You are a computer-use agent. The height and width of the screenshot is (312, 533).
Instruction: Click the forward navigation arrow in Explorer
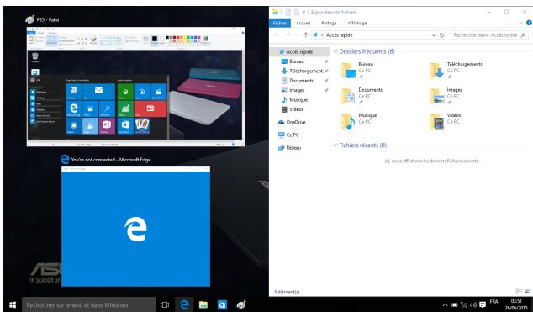click(288, 34)
